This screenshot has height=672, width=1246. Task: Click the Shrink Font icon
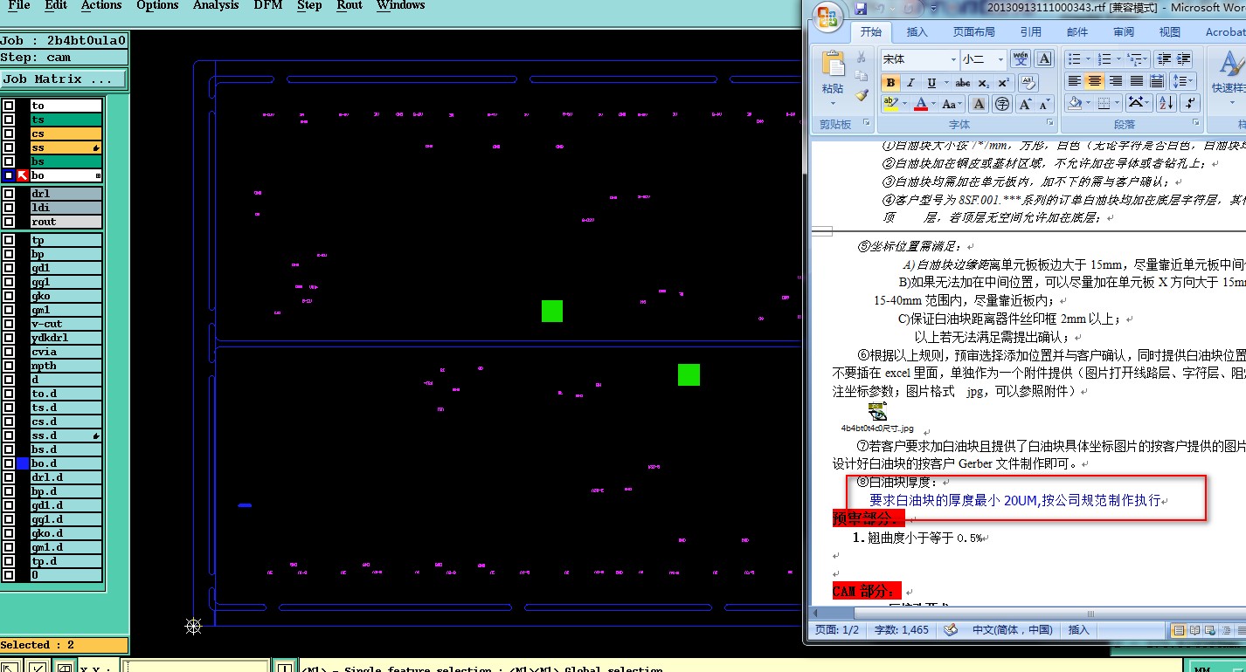1044,104
